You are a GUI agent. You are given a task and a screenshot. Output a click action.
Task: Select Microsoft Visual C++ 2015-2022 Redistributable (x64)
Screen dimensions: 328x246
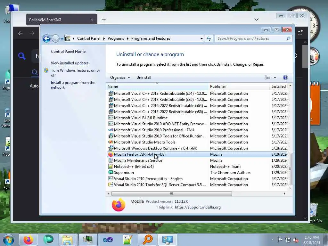pyautogui.click(x=197, y=106)
